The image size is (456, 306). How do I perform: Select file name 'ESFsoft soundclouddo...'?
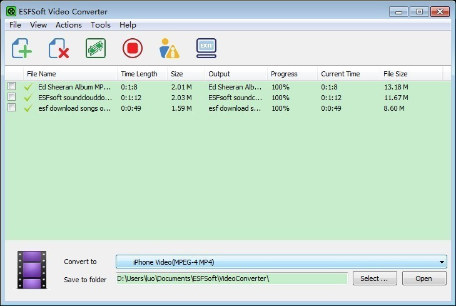tap(75, 98)
